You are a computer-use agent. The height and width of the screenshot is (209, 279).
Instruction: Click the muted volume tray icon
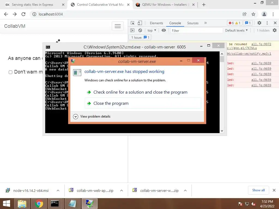[253, 204]
